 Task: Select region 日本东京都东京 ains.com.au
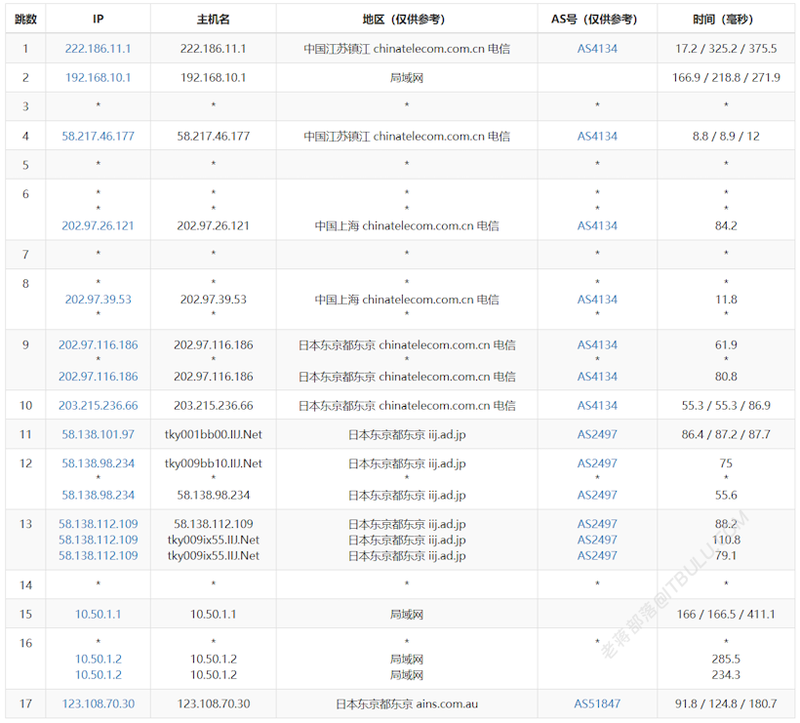point(407,703)
